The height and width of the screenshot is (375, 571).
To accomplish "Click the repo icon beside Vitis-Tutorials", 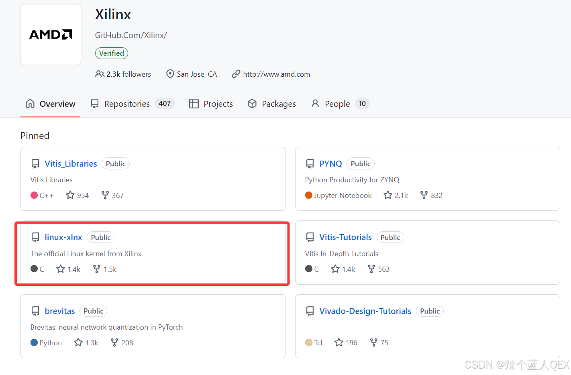I will click(x=310, y=237).
